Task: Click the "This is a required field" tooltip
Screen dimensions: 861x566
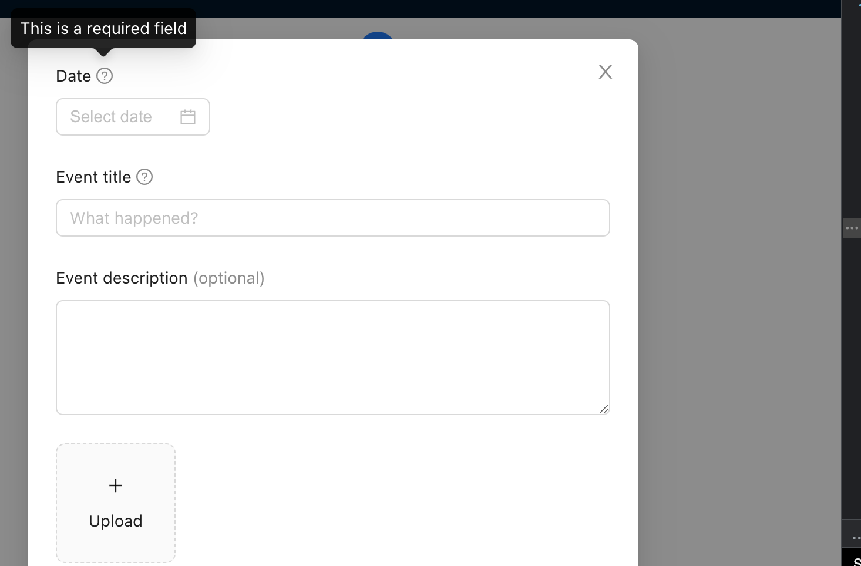Action: 103,28
